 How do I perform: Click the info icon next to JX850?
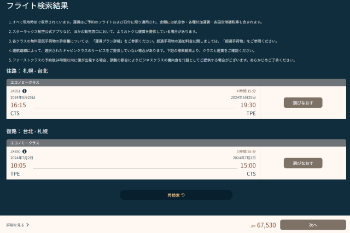click(25, 151)
